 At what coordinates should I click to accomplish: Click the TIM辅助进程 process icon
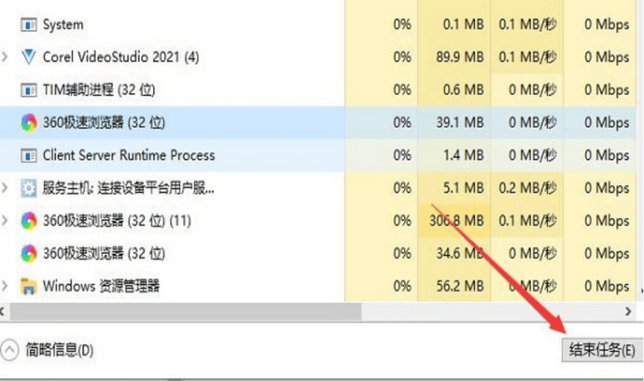click(28, 90)
